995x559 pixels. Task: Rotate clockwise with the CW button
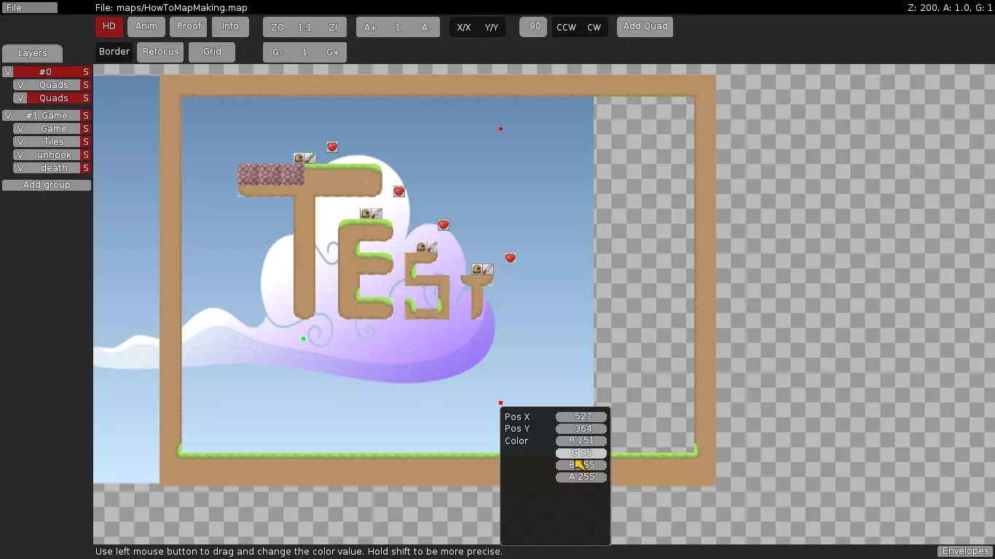tap(594, 28)
